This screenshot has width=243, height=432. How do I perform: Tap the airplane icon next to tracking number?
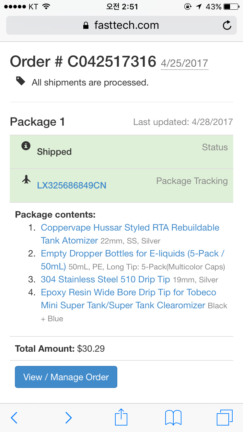(26, 179)
